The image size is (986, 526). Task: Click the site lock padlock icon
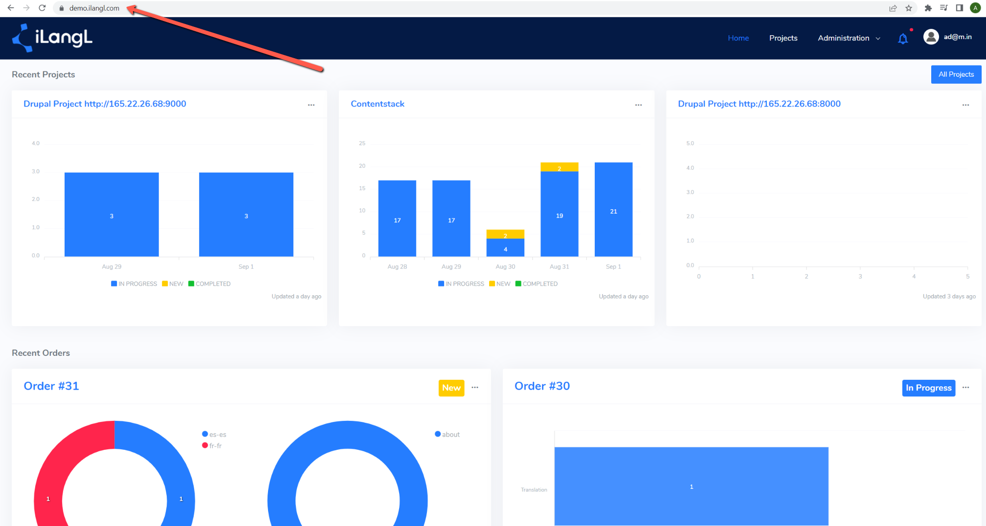pyautogui.click(x=62, y=8)
